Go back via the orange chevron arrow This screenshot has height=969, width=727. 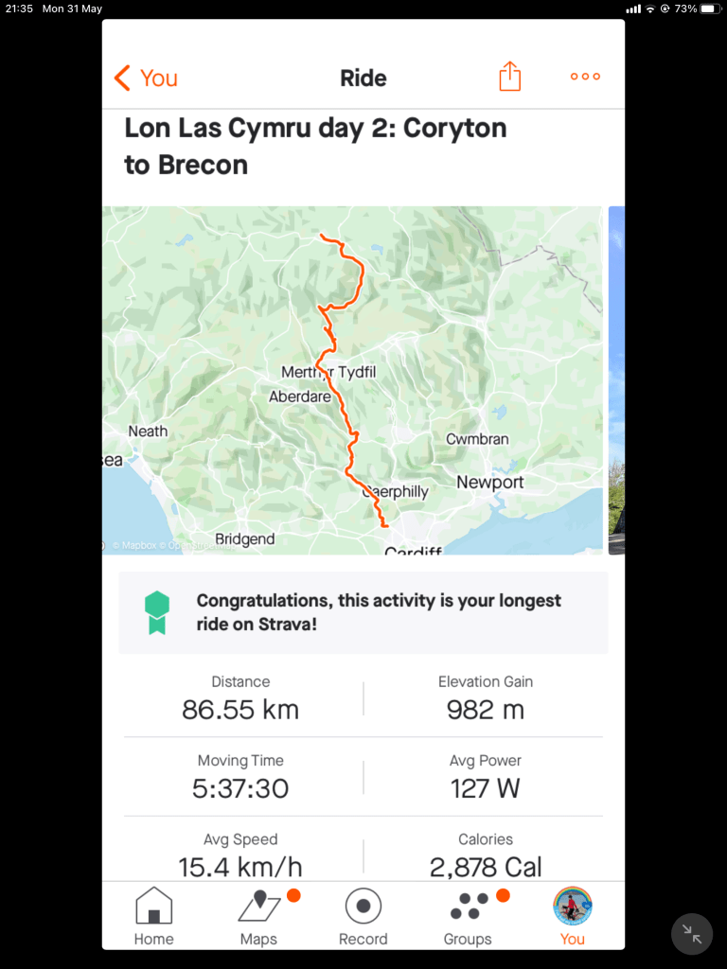[122, 78]
